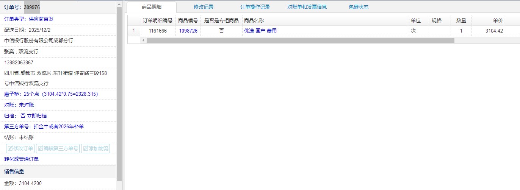Switch to the 商品明细 tab
Image resolution: width=520 pixels, height=190 pixels.
(151, 7)
